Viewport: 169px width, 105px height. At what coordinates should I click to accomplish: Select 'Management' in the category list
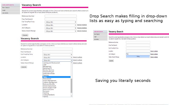pos(57,66)
